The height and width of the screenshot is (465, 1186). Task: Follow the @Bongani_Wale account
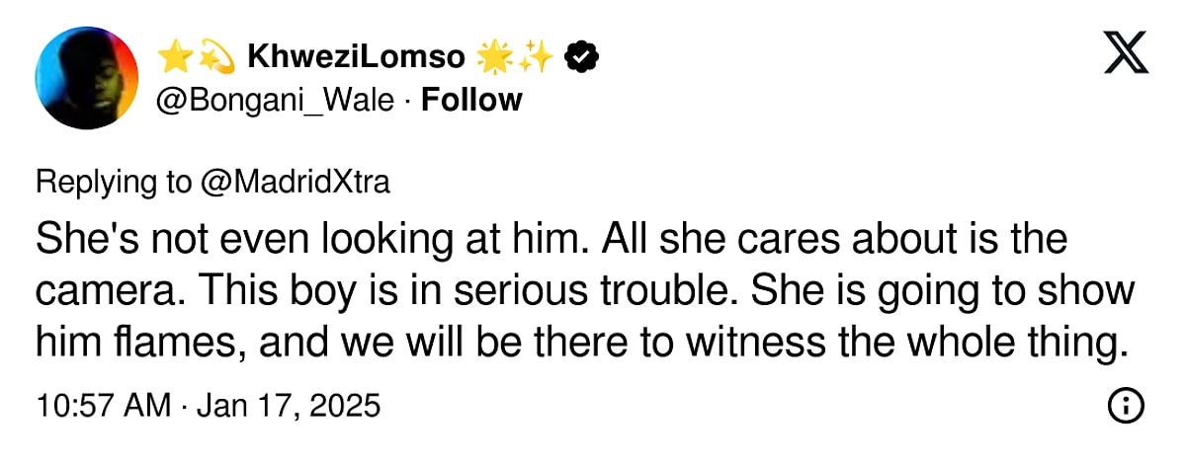(471, 100)
